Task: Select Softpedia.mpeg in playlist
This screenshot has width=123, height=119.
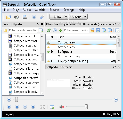Action: 81,56
